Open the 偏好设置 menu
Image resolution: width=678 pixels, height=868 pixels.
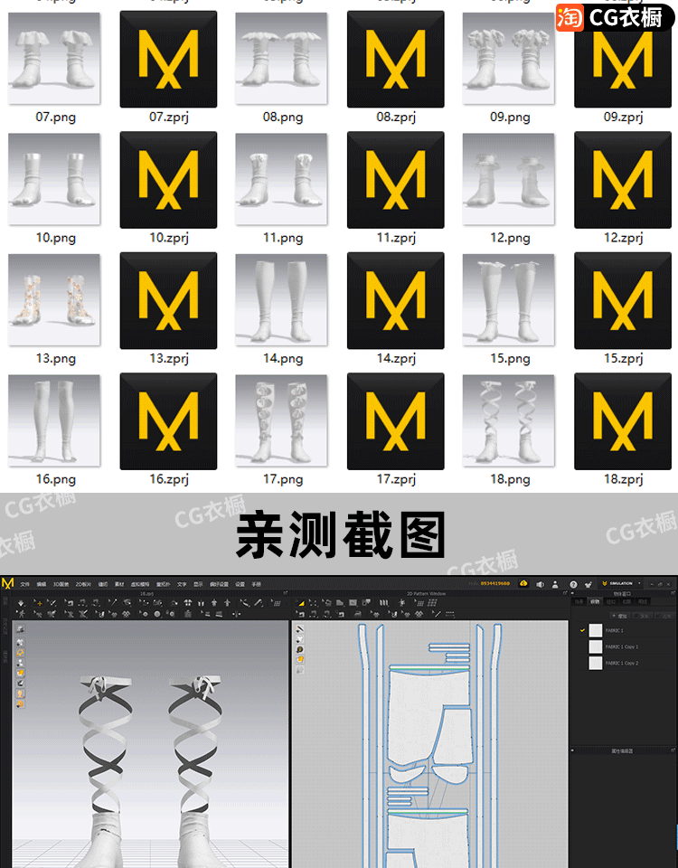pos(219,584)
